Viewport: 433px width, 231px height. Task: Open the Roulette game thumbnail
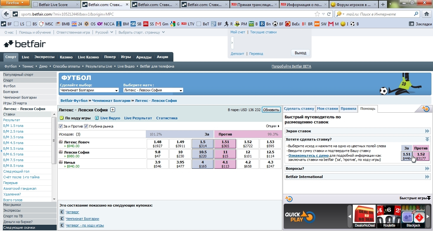coord(389,216)
